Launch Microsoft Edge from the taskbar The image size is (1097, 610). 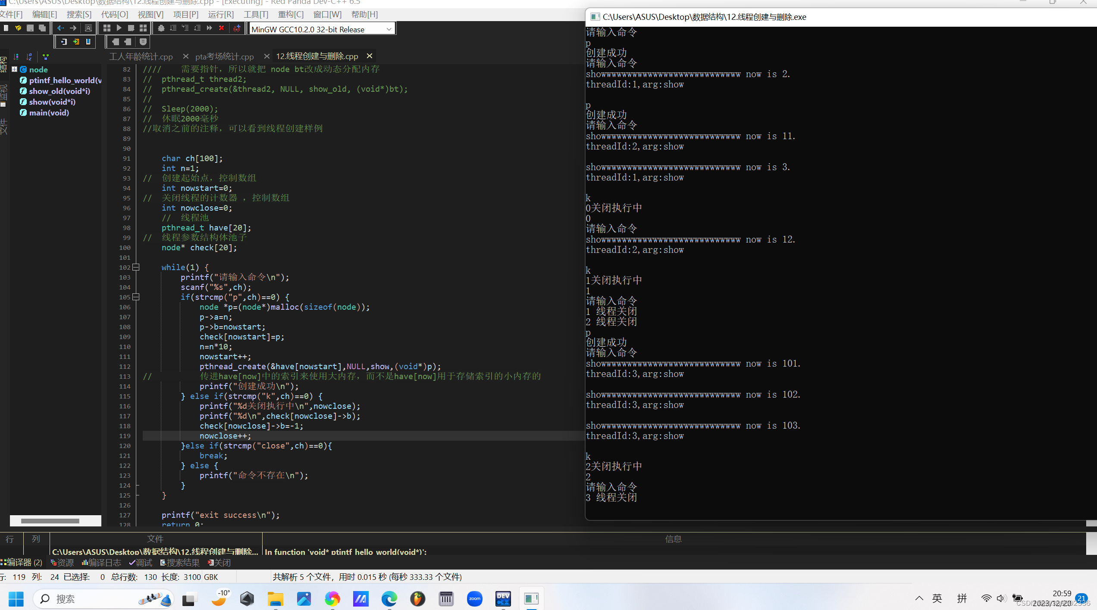click(389, 599)
